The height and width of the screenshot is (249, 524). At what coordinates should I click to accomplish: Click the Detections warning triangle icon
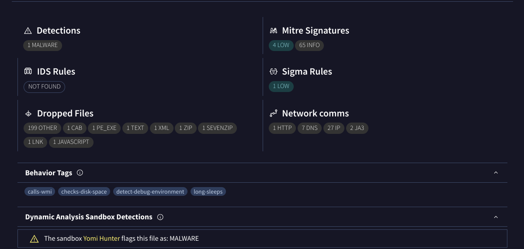[x=28, y=31]
